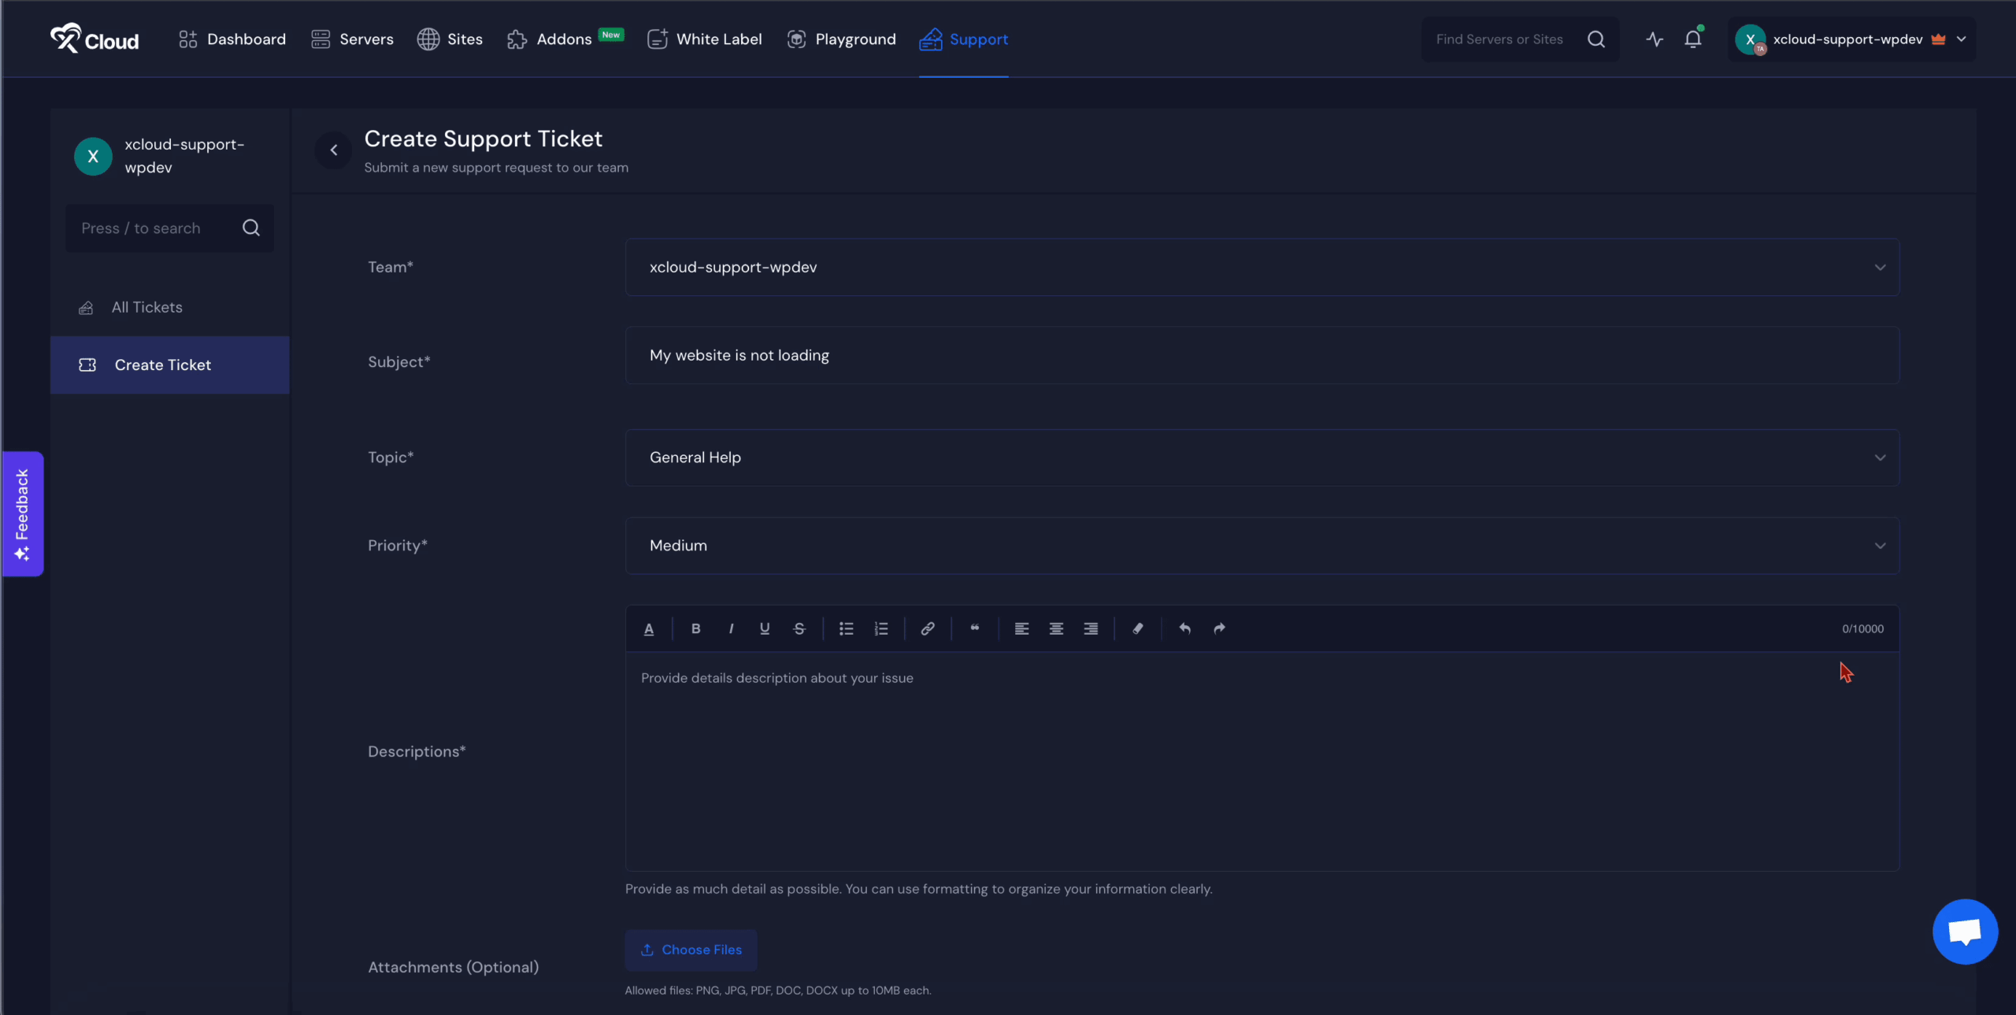The width and height of the screenshot is (2016, 1015).
Task: Undo the last editor action
Action: 1184,628
